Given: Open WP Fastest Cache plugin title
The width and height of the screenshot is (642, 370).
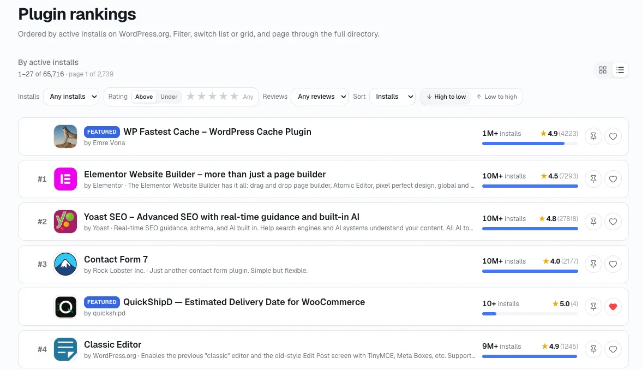Looking at the screenshot, I should (218, 132).
